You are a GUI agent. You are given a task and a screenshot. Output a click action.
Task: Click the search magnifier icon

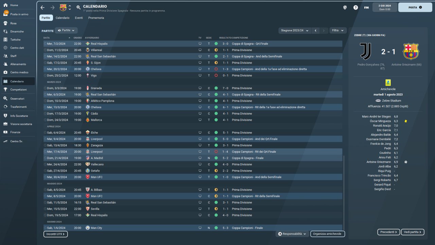(x=79, y=7)
